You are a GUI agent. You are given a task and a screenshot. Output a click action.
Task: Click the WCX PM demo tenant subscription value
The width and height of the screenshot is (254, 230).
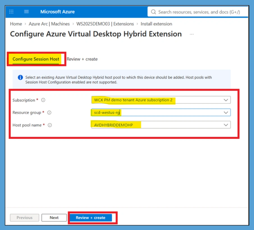pyautogui.click(x=133, y=100)
